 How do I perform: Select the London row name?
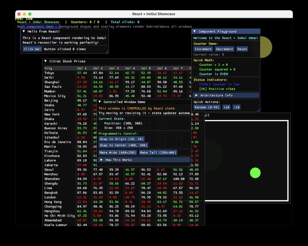(50, 197)
